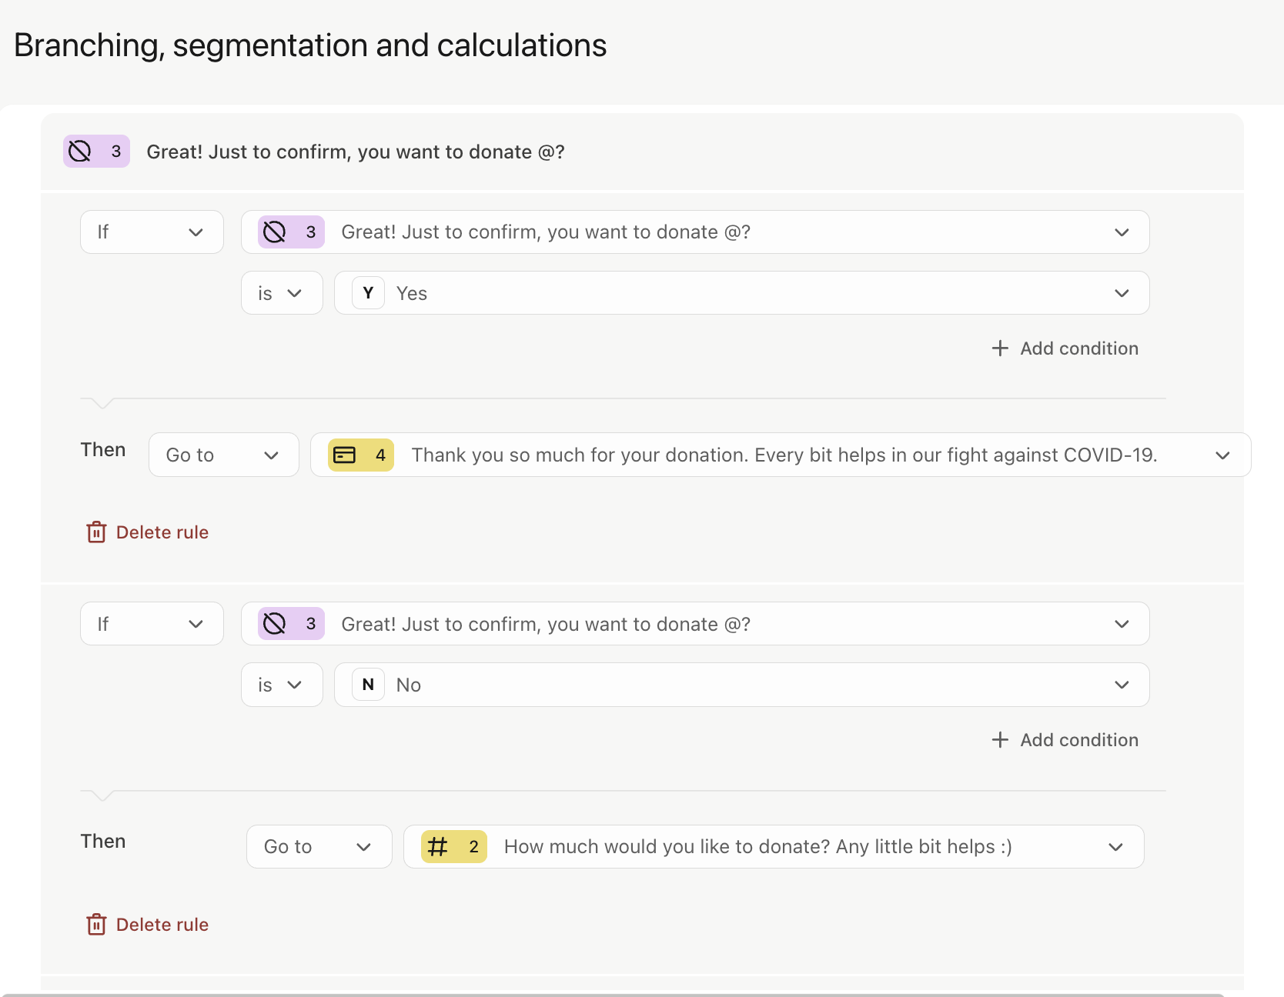
Task: Click the header question text 'Great! Just to confirm'
Action: pos(356,152)
